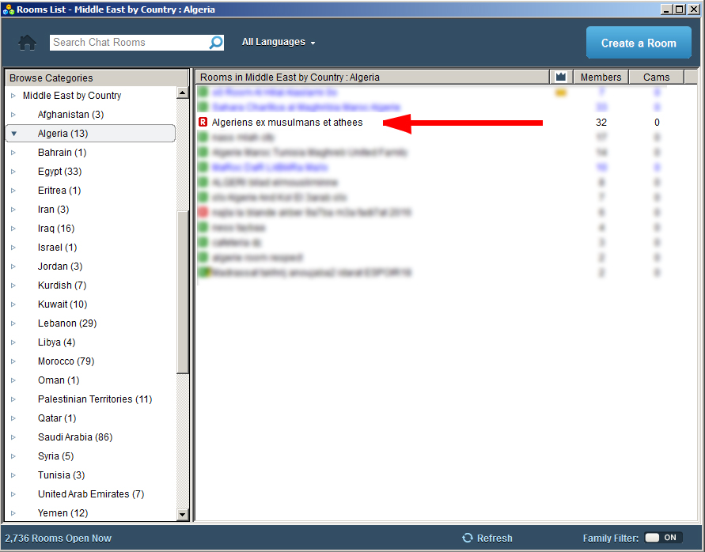Click the Home icon
The image size is (705, 552).
click(28, 43)
